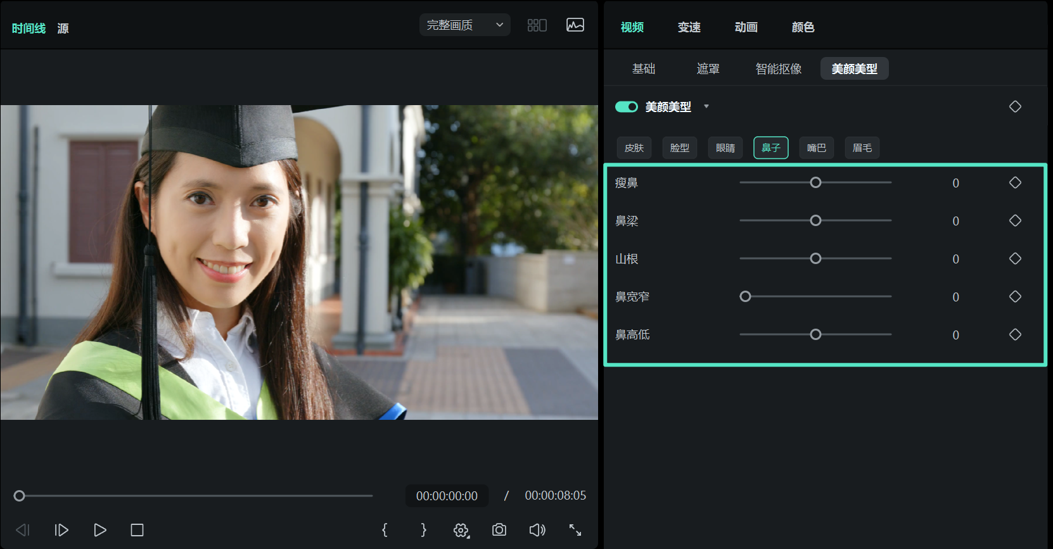Image resolution: width=1053 pixels, height=549 pixels.
Task: Click the 鼻宽窄 slider handle
Action: click(746, 296)
